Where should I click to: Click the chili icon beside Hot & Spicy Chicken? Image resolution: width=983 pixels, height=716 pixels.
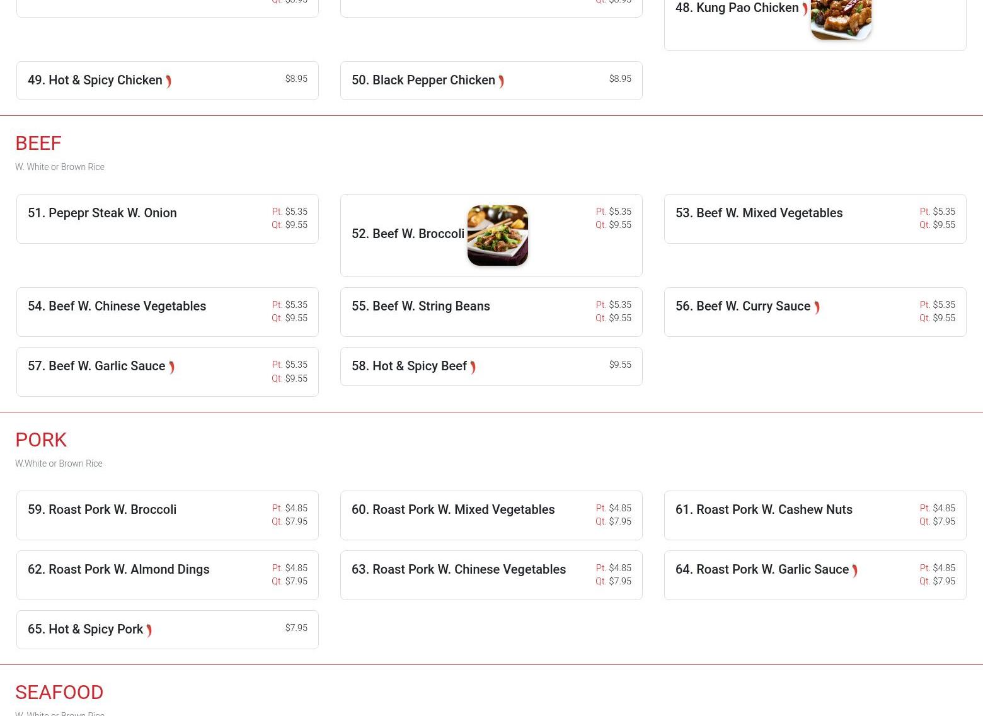(x=168, y=81)
